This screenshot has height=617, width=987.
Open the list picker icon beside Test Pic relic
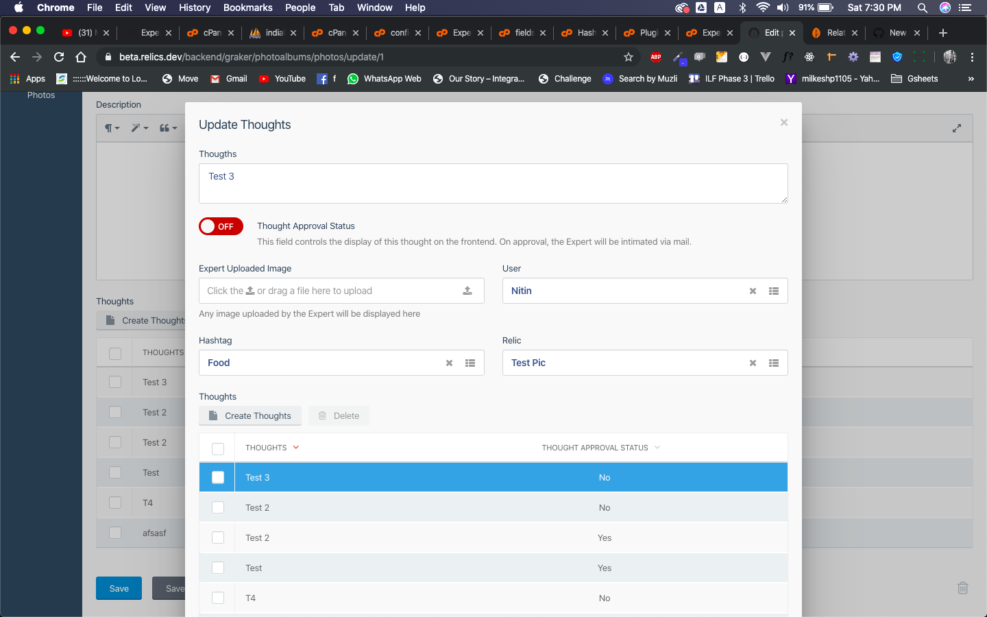point(774,363)
